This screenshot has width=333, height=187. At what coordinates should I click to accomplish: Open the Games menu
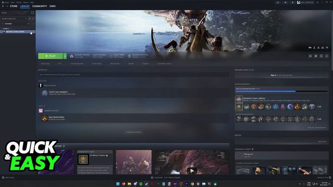[x=25, y=2]
